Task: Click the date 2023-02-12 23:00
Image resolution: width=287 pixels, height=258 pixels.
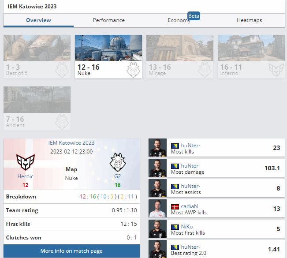Action: tap(71, 152)
